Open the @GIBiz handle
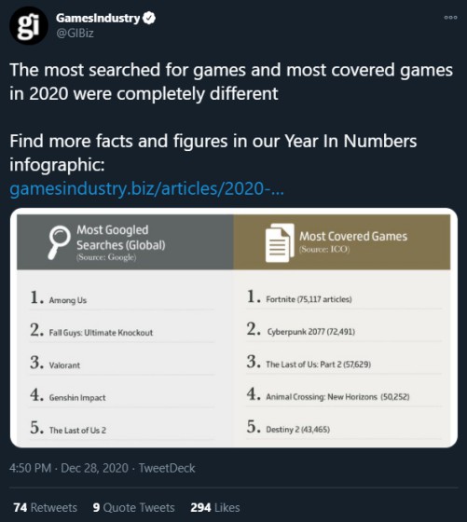 click(75, 34)
